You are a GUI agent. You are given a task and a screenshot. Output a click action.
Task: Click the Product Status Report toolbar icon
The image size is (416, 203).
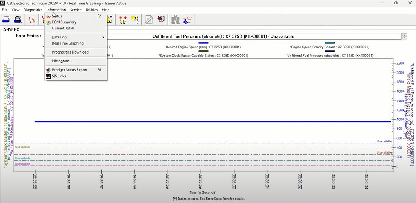click(161, 19)
